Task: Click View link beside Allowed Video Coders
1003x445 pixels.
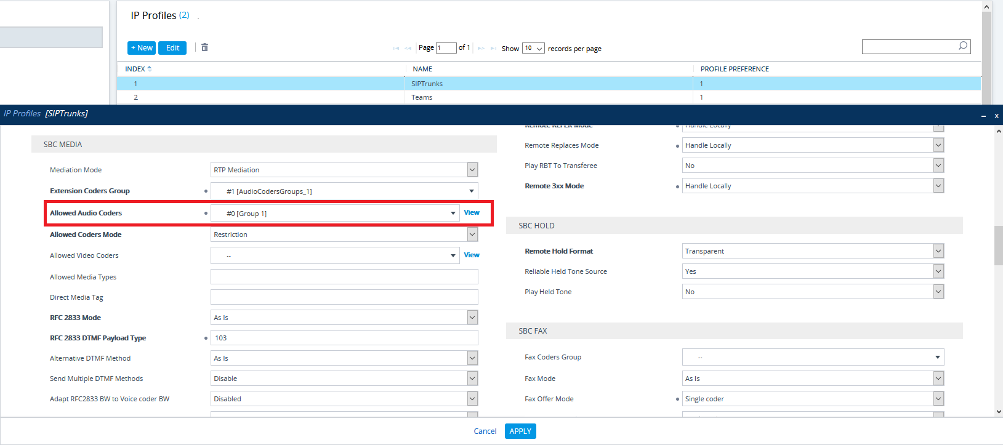Action: 472,255
